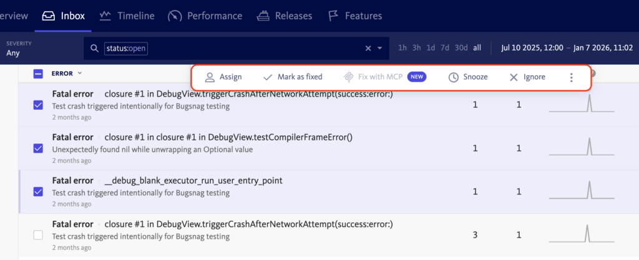Open the first checked triggerCrashAfterNetworkAttempt error title
Screen dimensions: 639x260
click(x=248, y=94)
